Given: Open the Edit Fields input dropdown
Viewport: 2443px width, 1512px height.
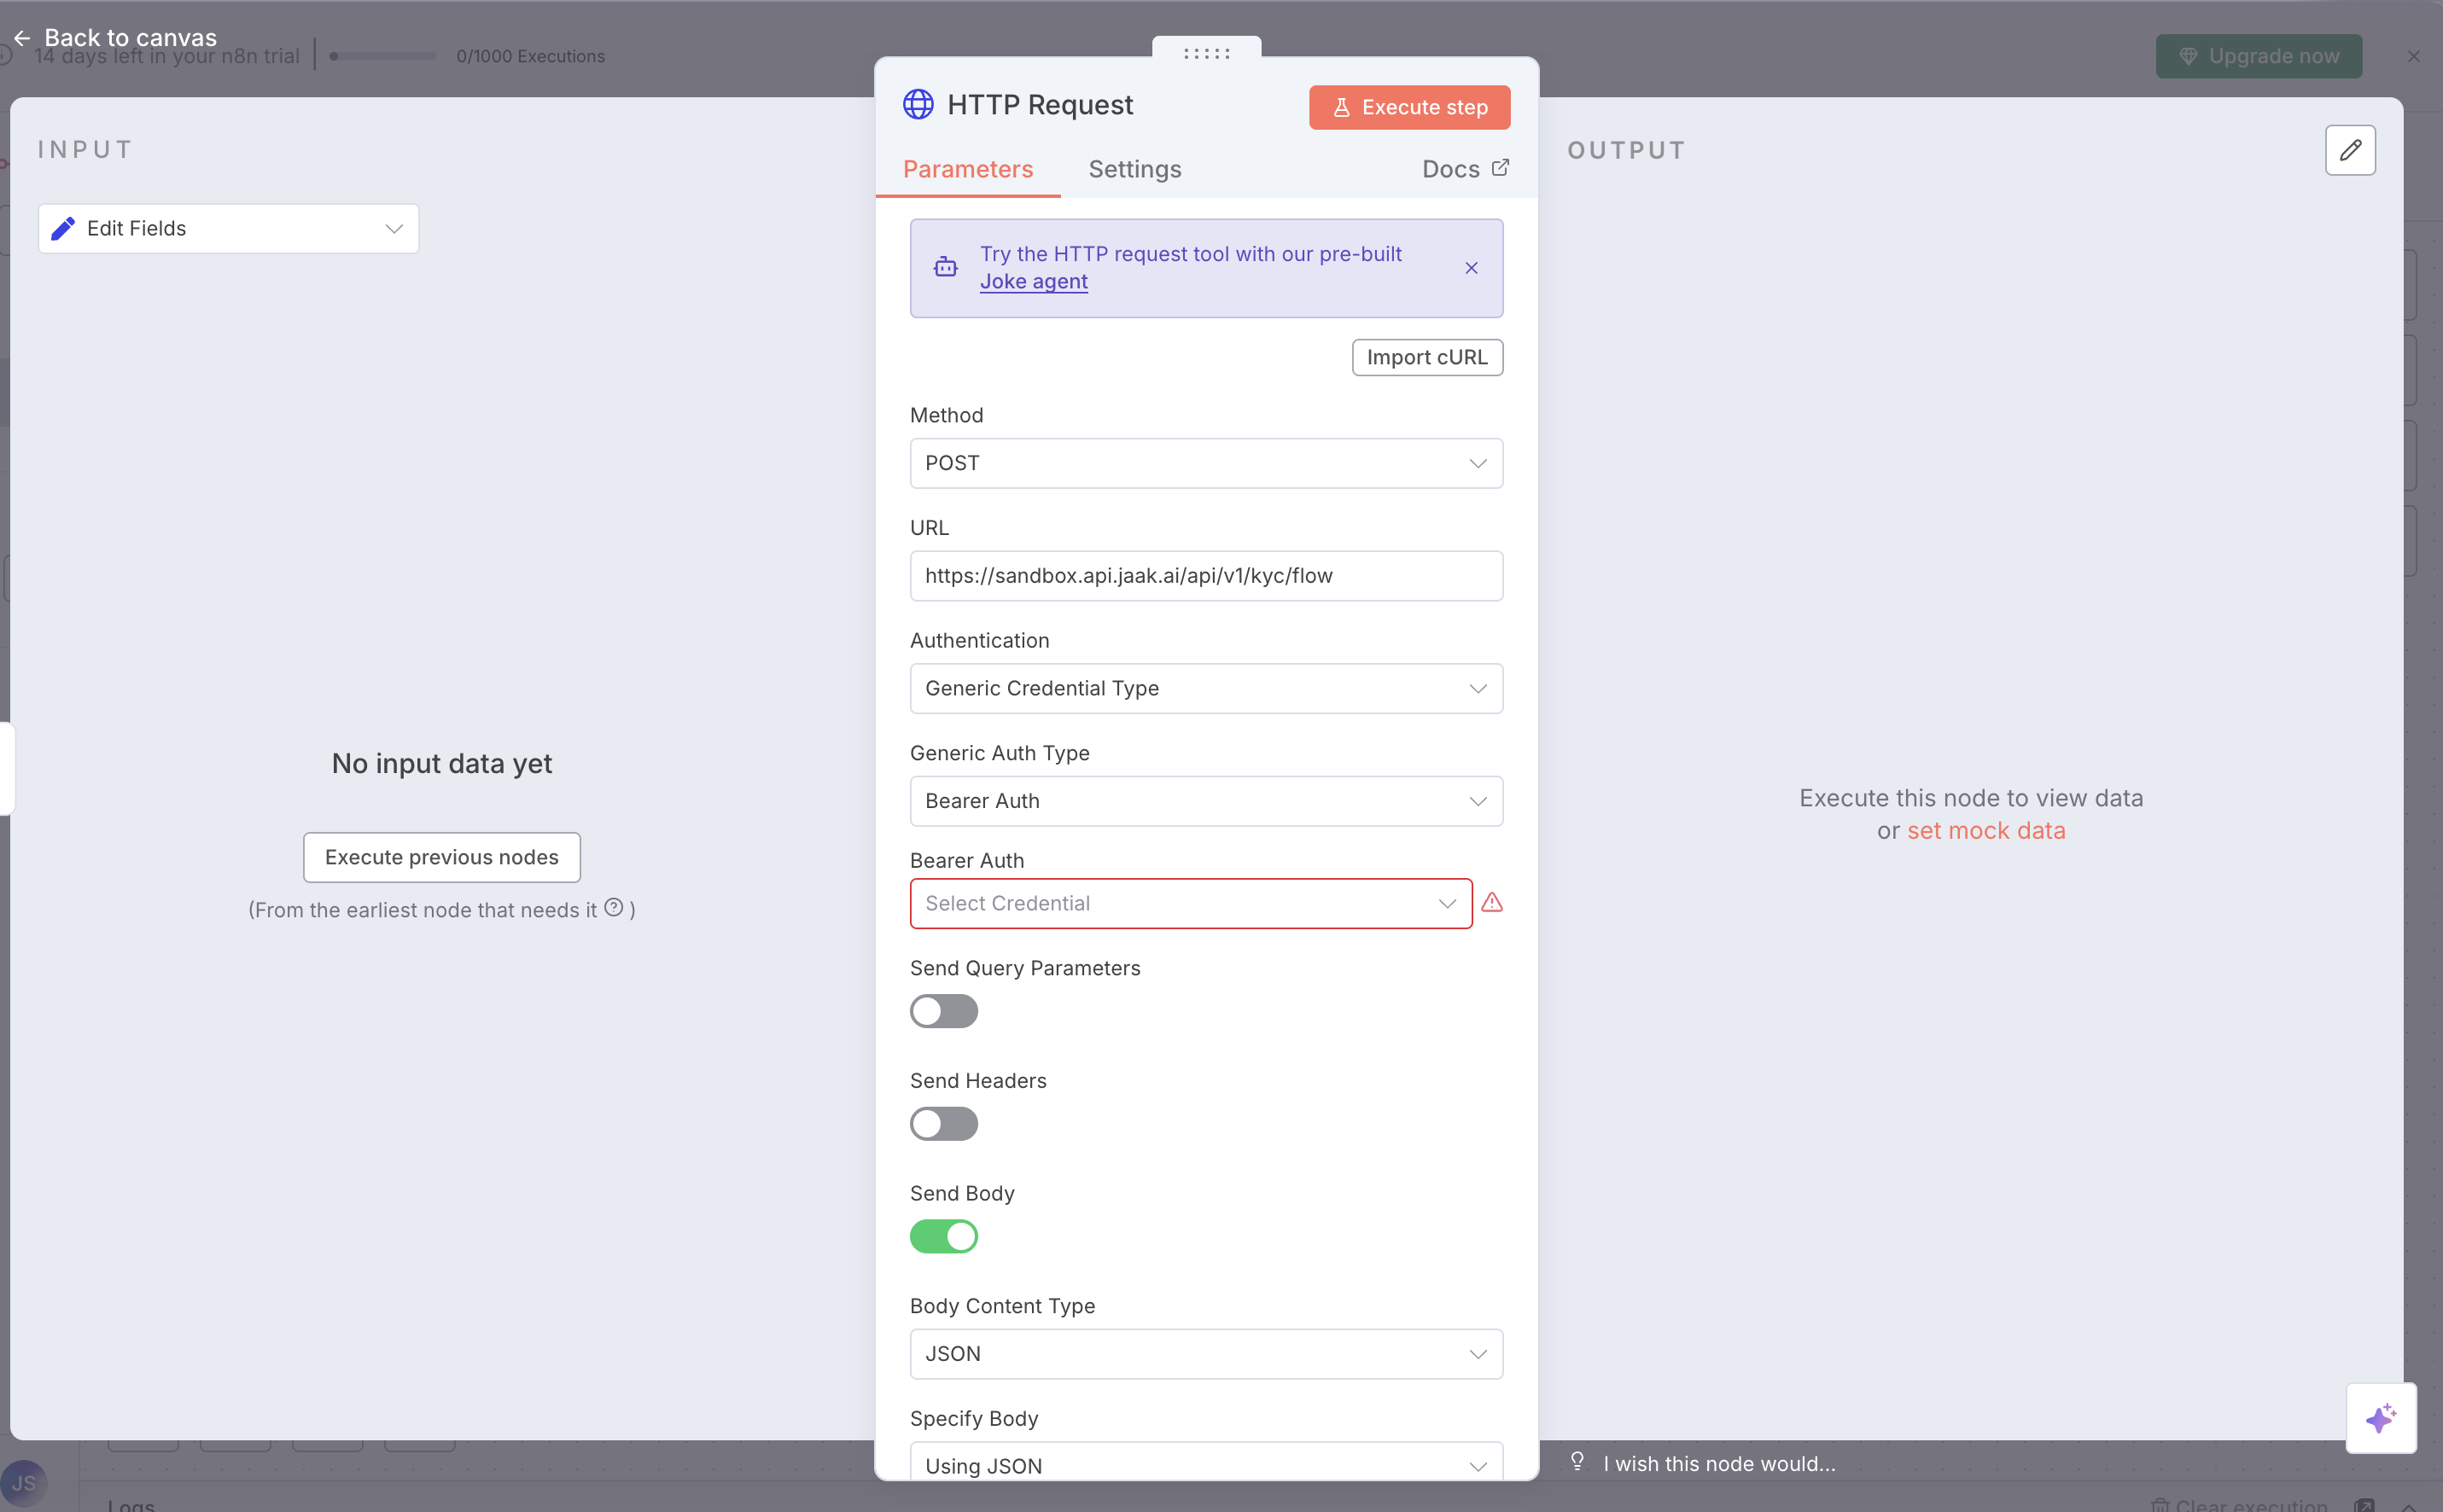Looking at the screenshot, I should (228, 229).
